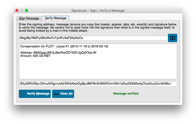The height and width of the screenshot is (124, 196).
Task: Click the gray minimize window button
Action: pos(22,11)
